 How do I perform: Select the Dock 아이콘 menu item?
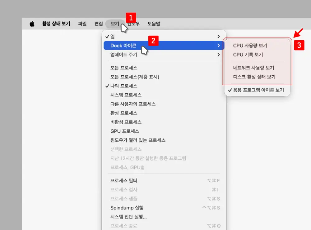click(x=164, y=46)
